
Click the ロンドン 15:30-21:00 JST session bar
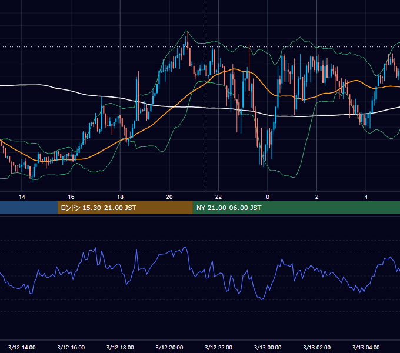point(125,208)
